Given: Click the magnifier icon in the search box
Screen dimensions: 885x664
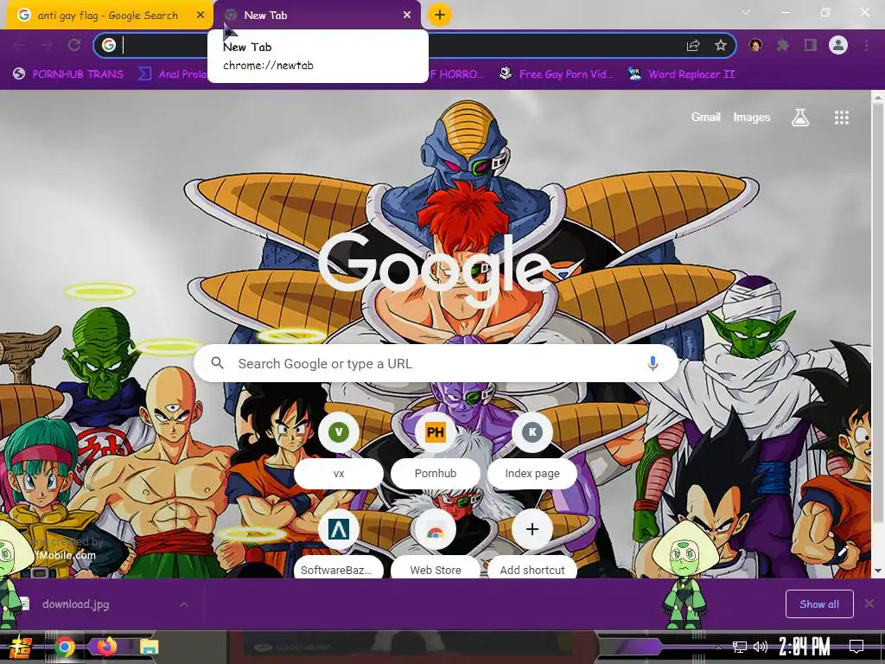Looking at the screenshot, I should (x=217, y=363).
